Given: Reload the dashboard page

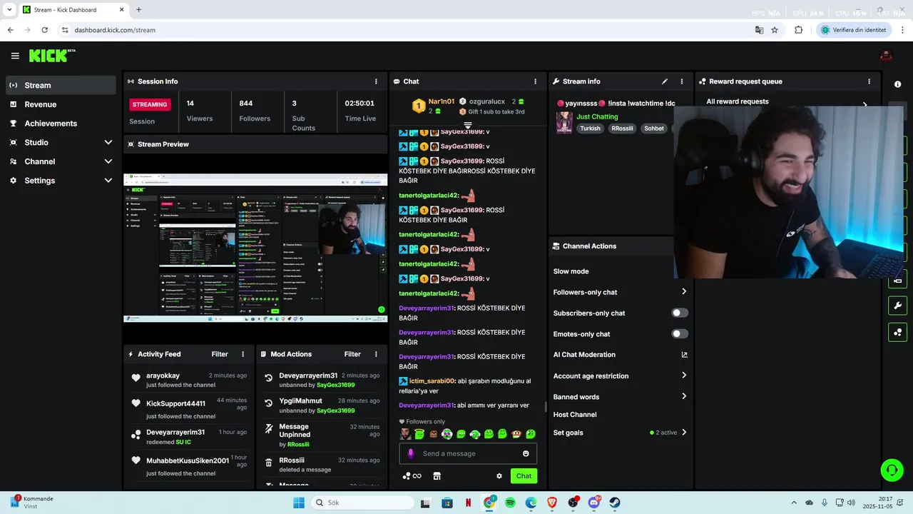Looking at the screenshot, I should pyautogui.click(x=44, y=30).
